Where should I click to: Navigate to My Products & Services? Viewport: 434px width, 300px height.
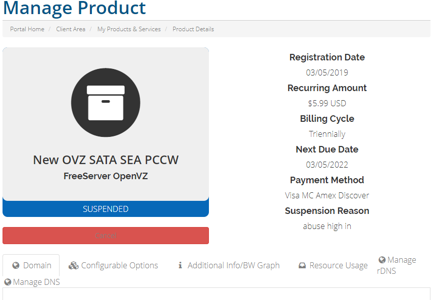[129, 29]
